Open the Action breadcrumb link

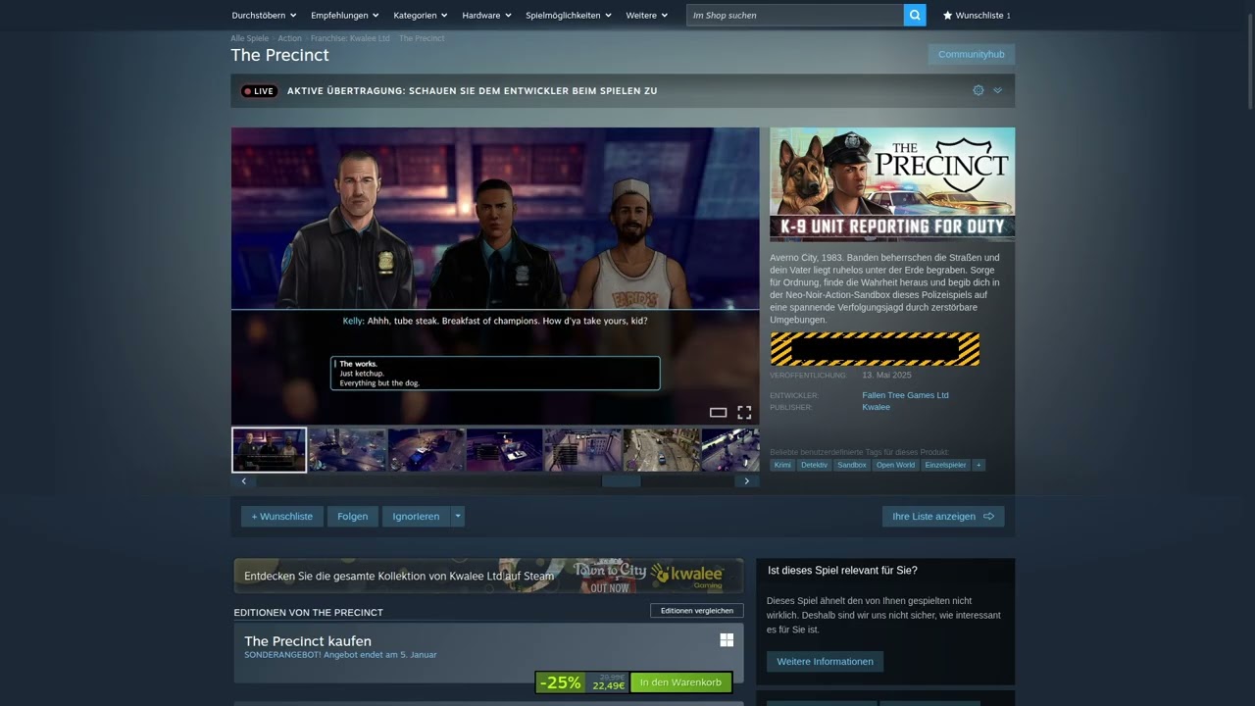[x=289, y=38]
